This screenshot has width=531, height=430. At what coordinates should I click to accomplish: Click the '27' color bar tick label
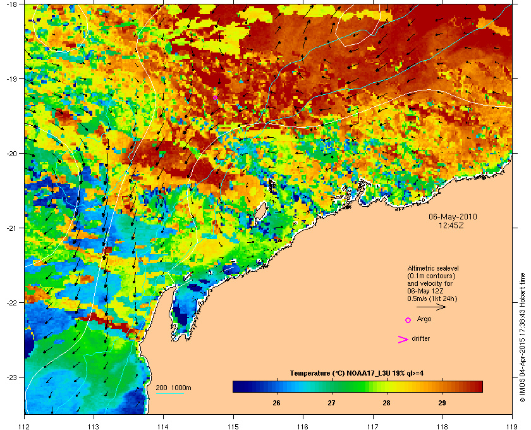point(331,403)
